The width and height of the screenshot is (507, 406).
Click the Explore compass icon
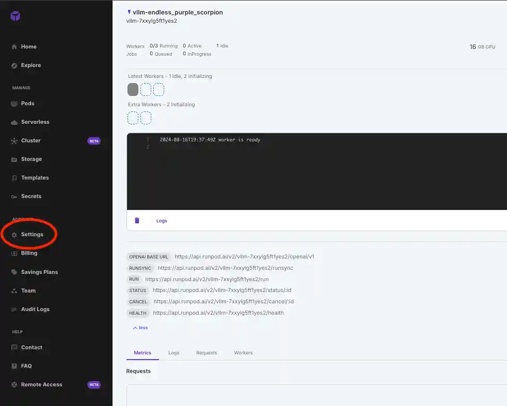click(14, 66)
